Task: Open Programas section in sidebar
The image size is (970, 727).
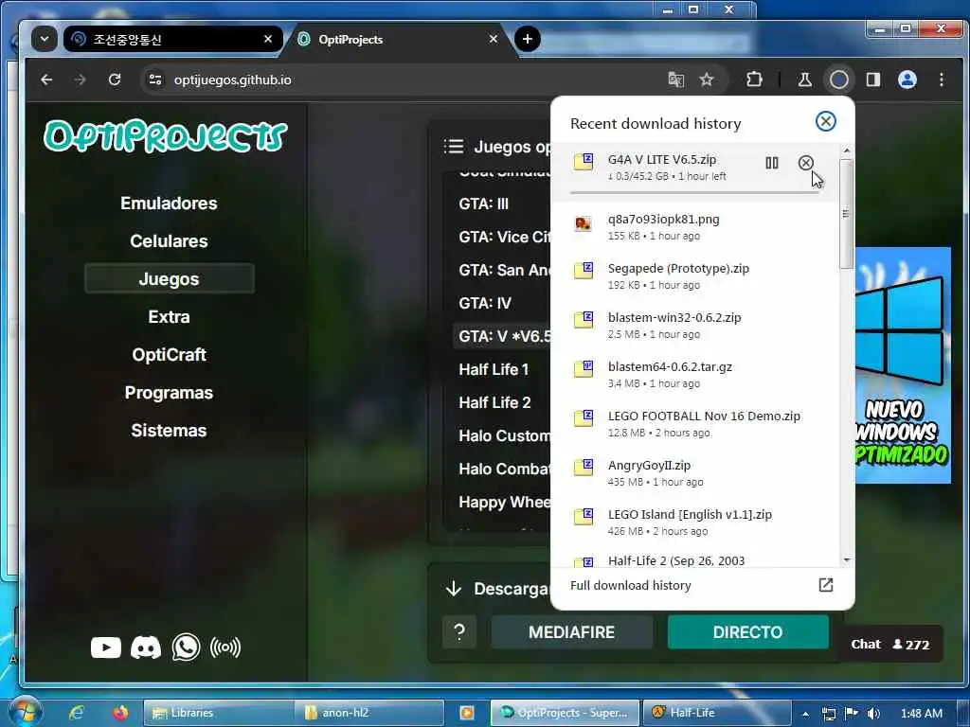Action: tap(169, 393)
